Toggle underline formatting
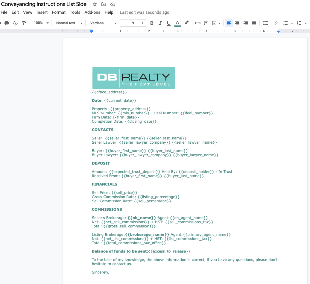 (x=169, y=23)
